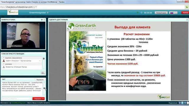Click the Vadim Charykov webcam video
The width and height of the screenshot is (189, 106).
click(x=23, y=35)
